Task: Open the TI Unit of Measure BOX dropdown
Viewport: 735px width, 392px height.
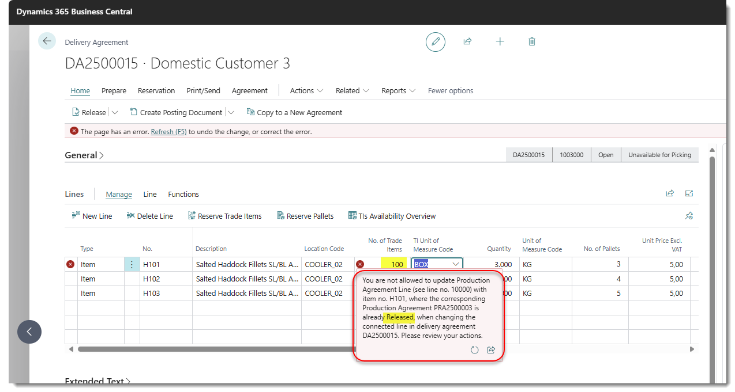Action: click(456, 265)
